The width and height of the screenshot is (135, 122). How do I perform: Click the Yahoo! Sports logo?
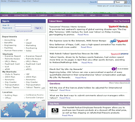pos(119,54)
